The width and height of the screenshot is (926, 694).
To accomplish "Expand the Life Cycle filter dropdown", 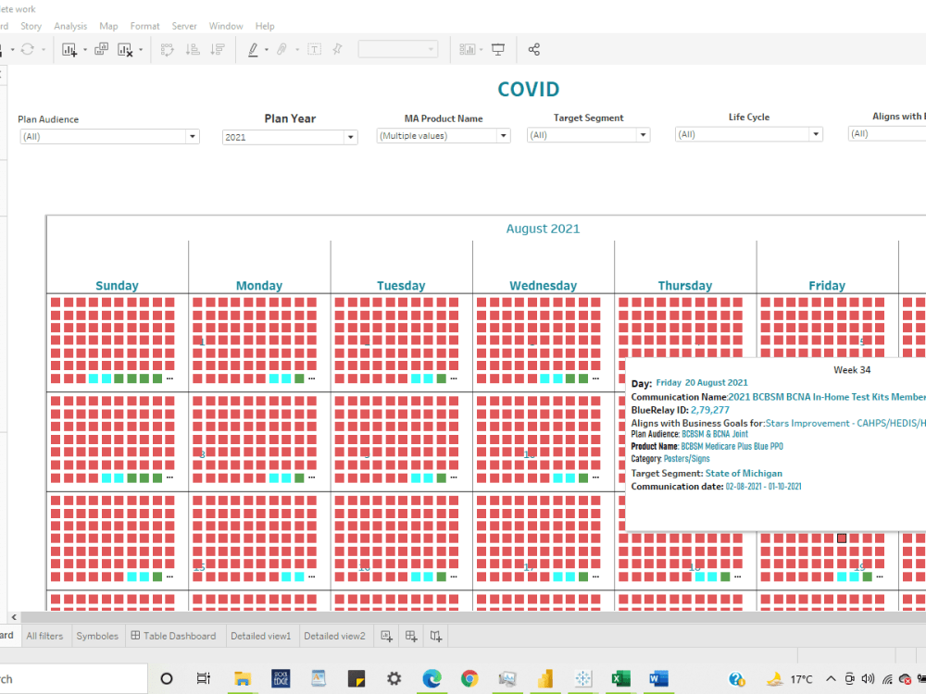I will [x=816, y=134].
